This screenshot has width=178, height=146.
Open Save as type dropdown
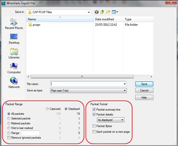pos(88,91)
